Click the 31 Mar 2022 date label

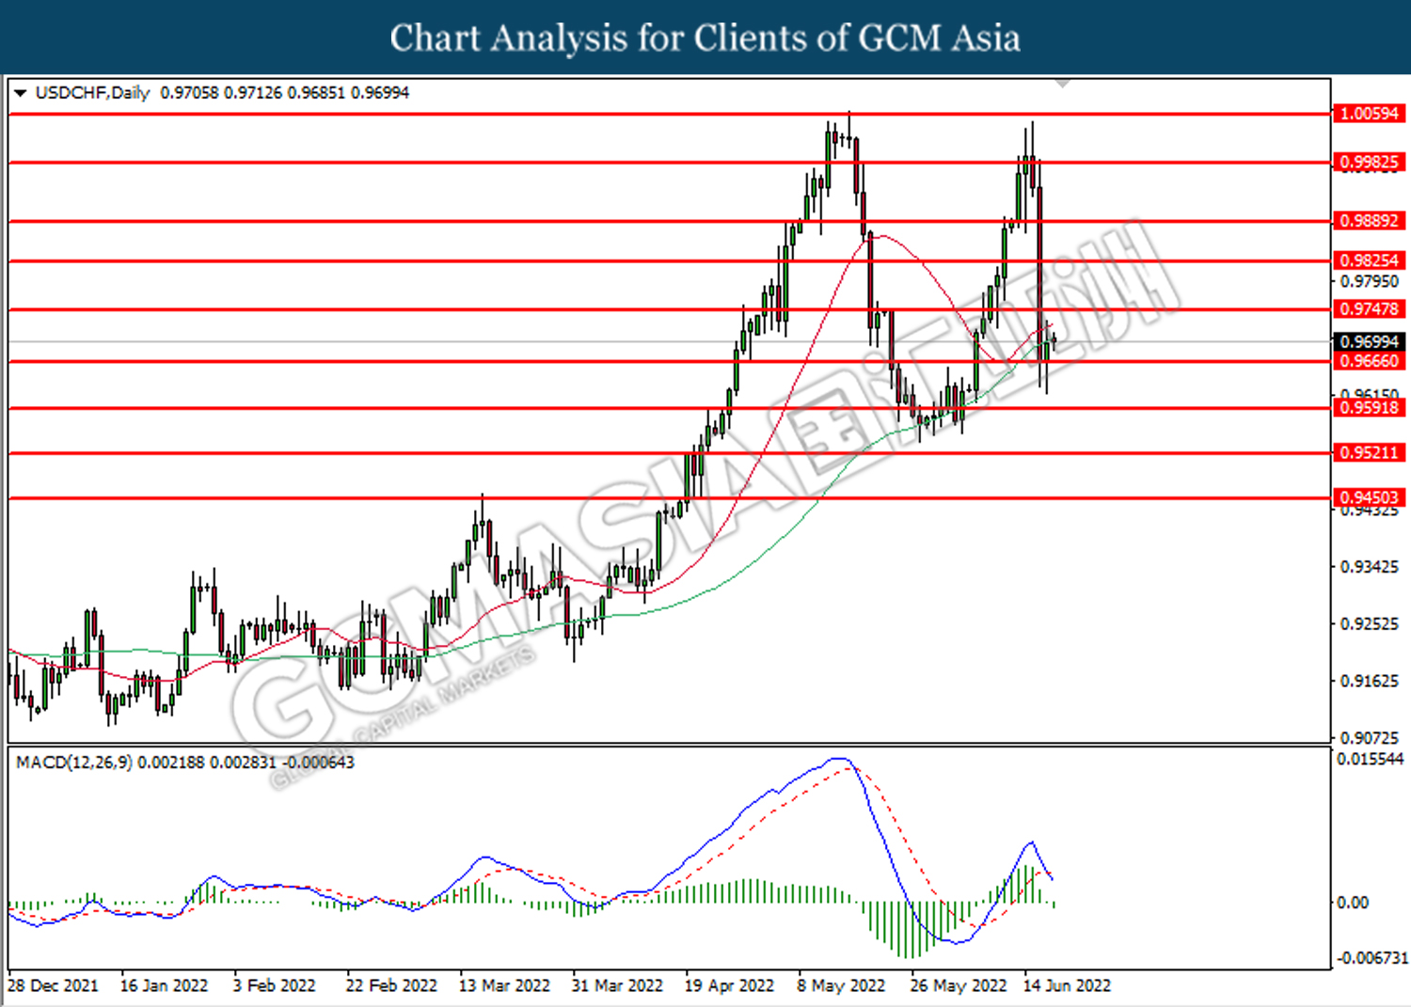click(x=617, y=985)
